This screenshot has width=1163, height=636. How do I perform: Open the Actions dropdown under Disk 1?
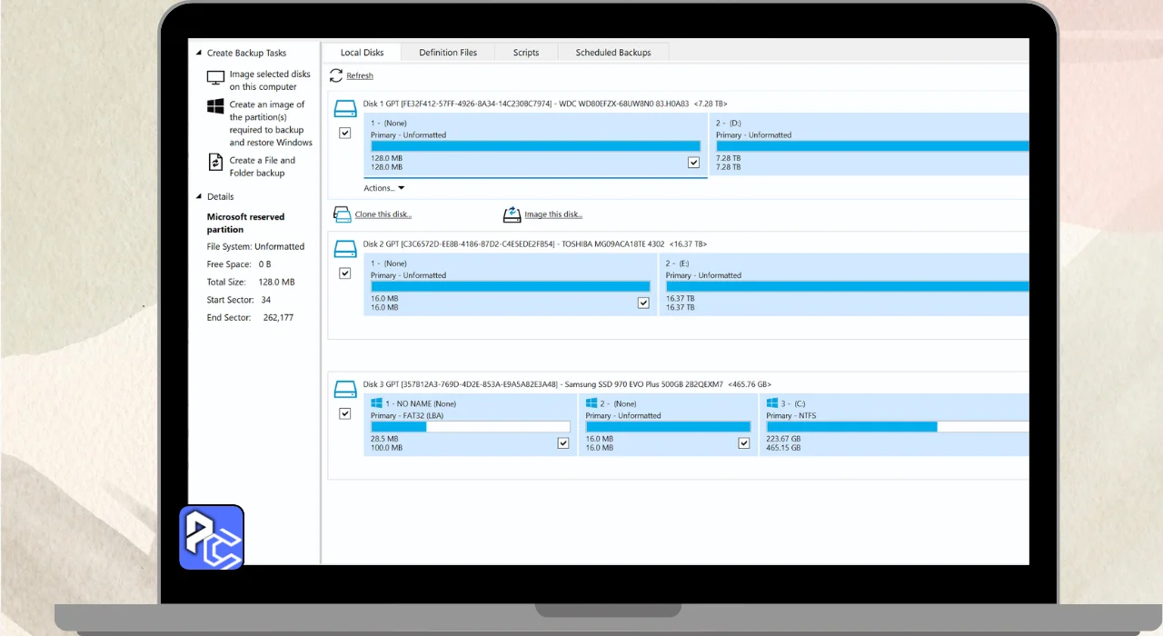point(383,188)
